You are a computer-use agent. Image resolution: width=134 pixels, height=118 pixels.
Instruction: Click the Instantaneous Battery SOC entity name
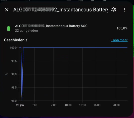coord(51,26)
